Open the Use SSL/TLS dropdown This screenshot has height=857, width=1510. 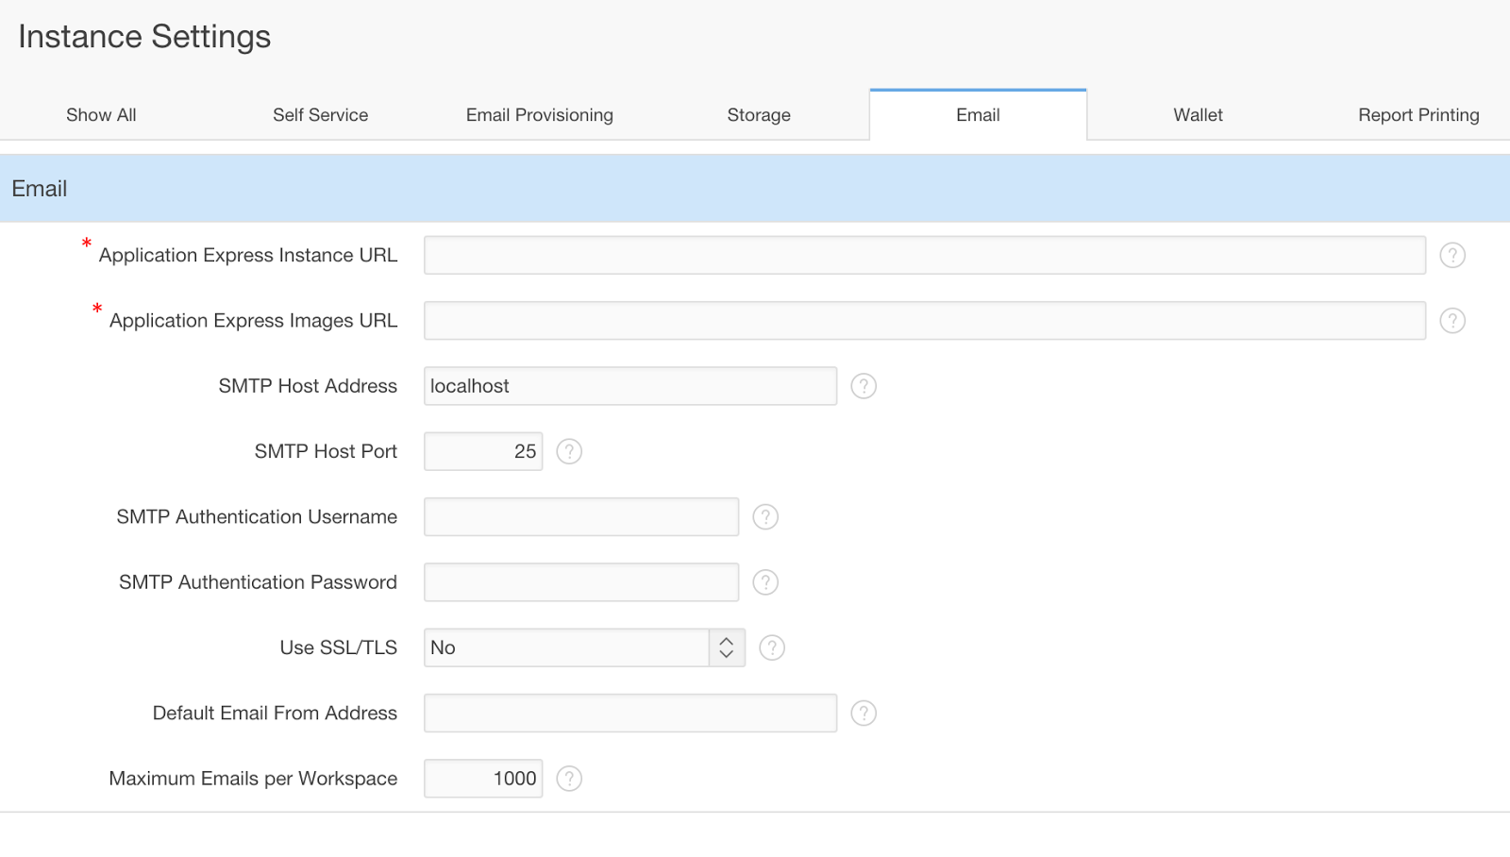(725, 647)
